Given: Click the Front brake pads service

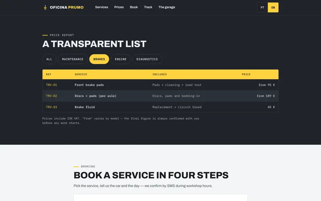Looking at the screenshot, I should (x=89, y=85).
